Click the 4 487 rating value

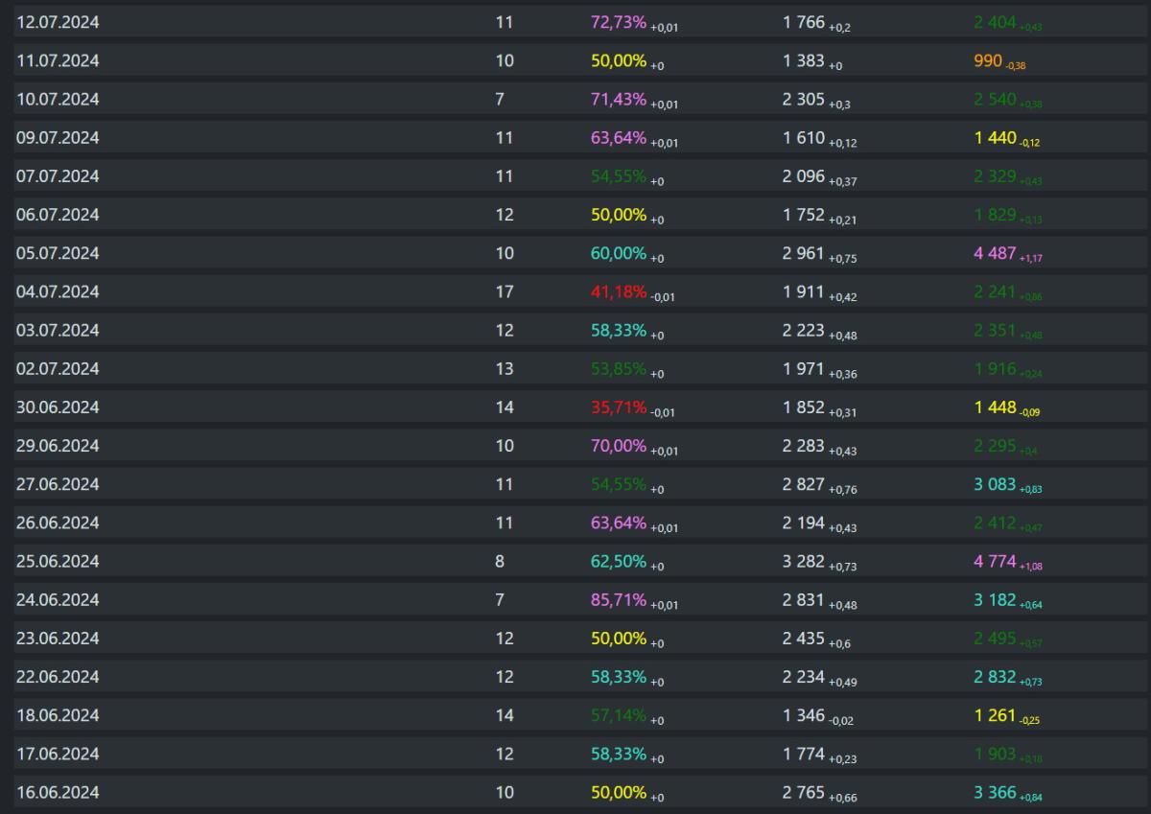[x=995, y=253]
